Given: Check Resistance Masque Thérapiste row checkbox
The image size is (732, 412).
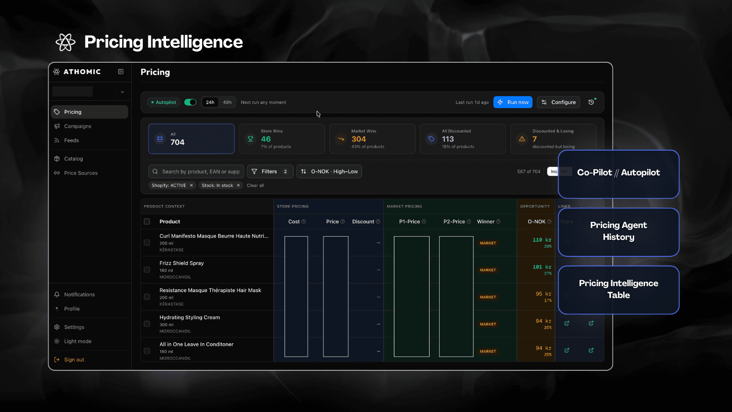Looking at the screenshot, I should point(147,297).
